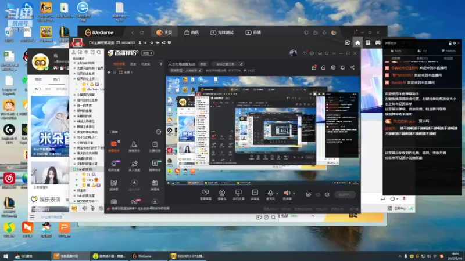
Task: Click the share icon above preview
Action: pyautogui.click(x=352, y=67)
